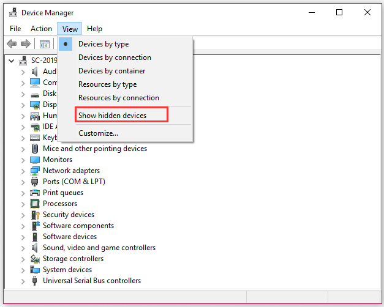Screen dimensions: 384x307
Task: Expand Mice and other pointing devices
Action: [23, 149]
